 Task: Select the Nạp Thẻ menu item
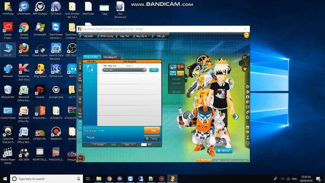[x=124, y=36]
